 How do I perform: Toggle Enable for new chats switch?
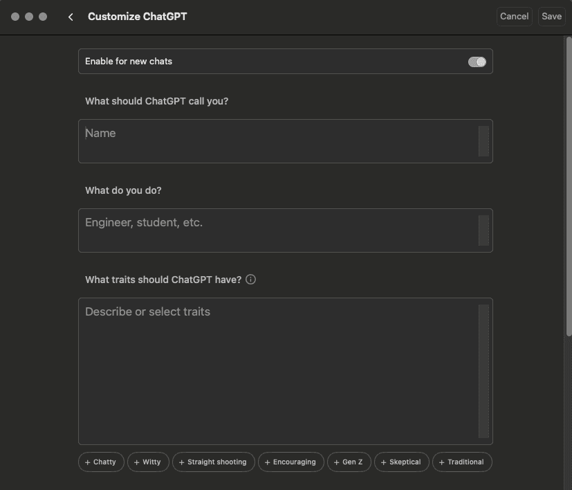(x=477, y=62)
